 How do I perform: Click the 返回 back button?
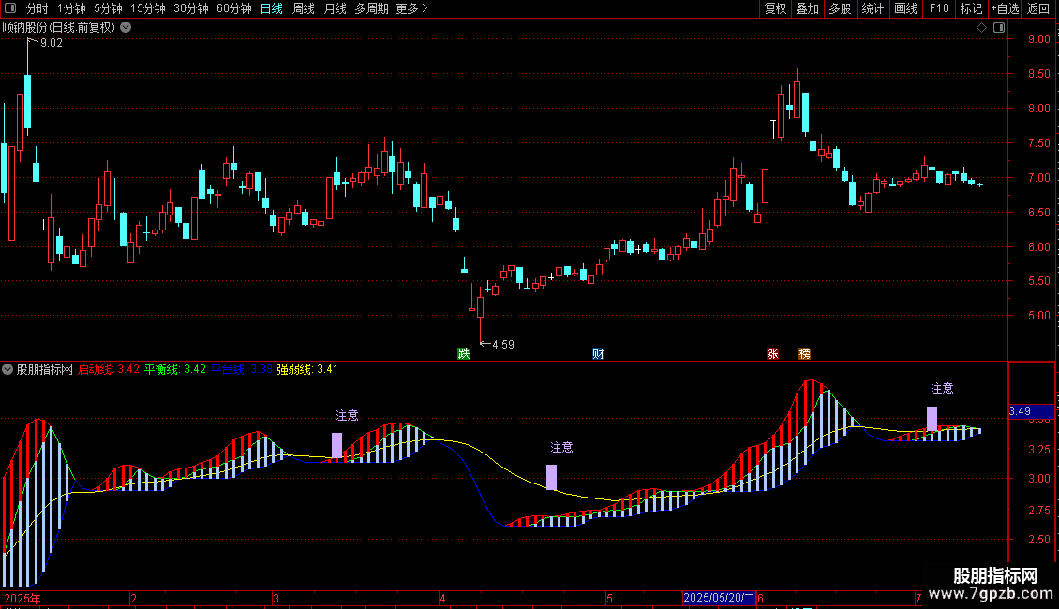tap(1038, 8)
